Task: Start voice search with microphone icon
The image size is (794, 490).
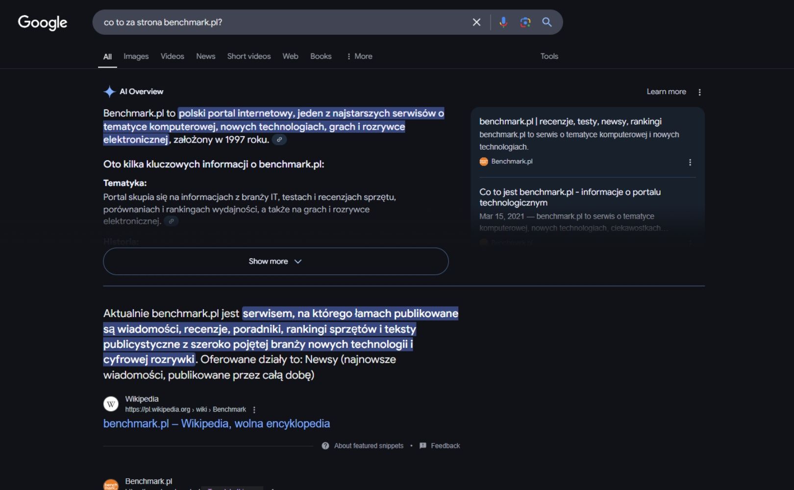Action: point(503,22)
